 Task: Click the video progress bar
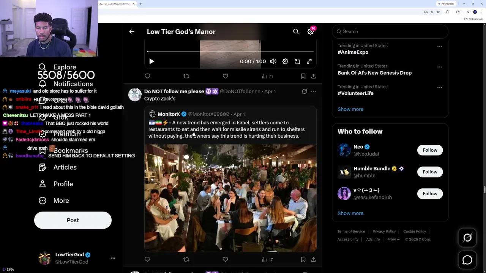pos(230,51)
